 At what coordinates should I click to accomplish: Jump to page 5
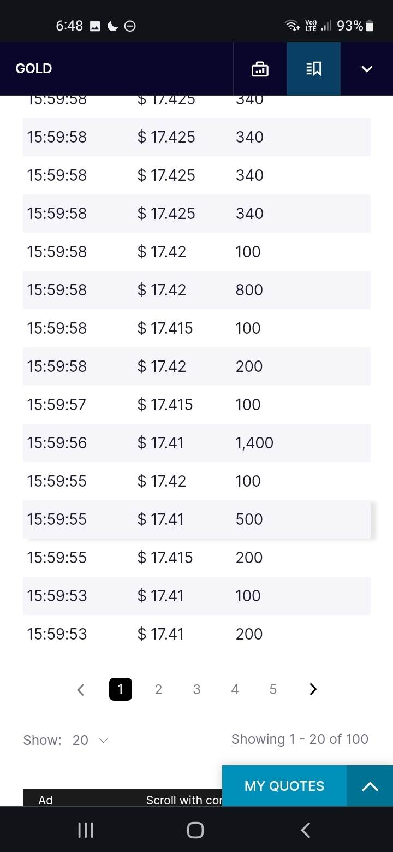273,689
